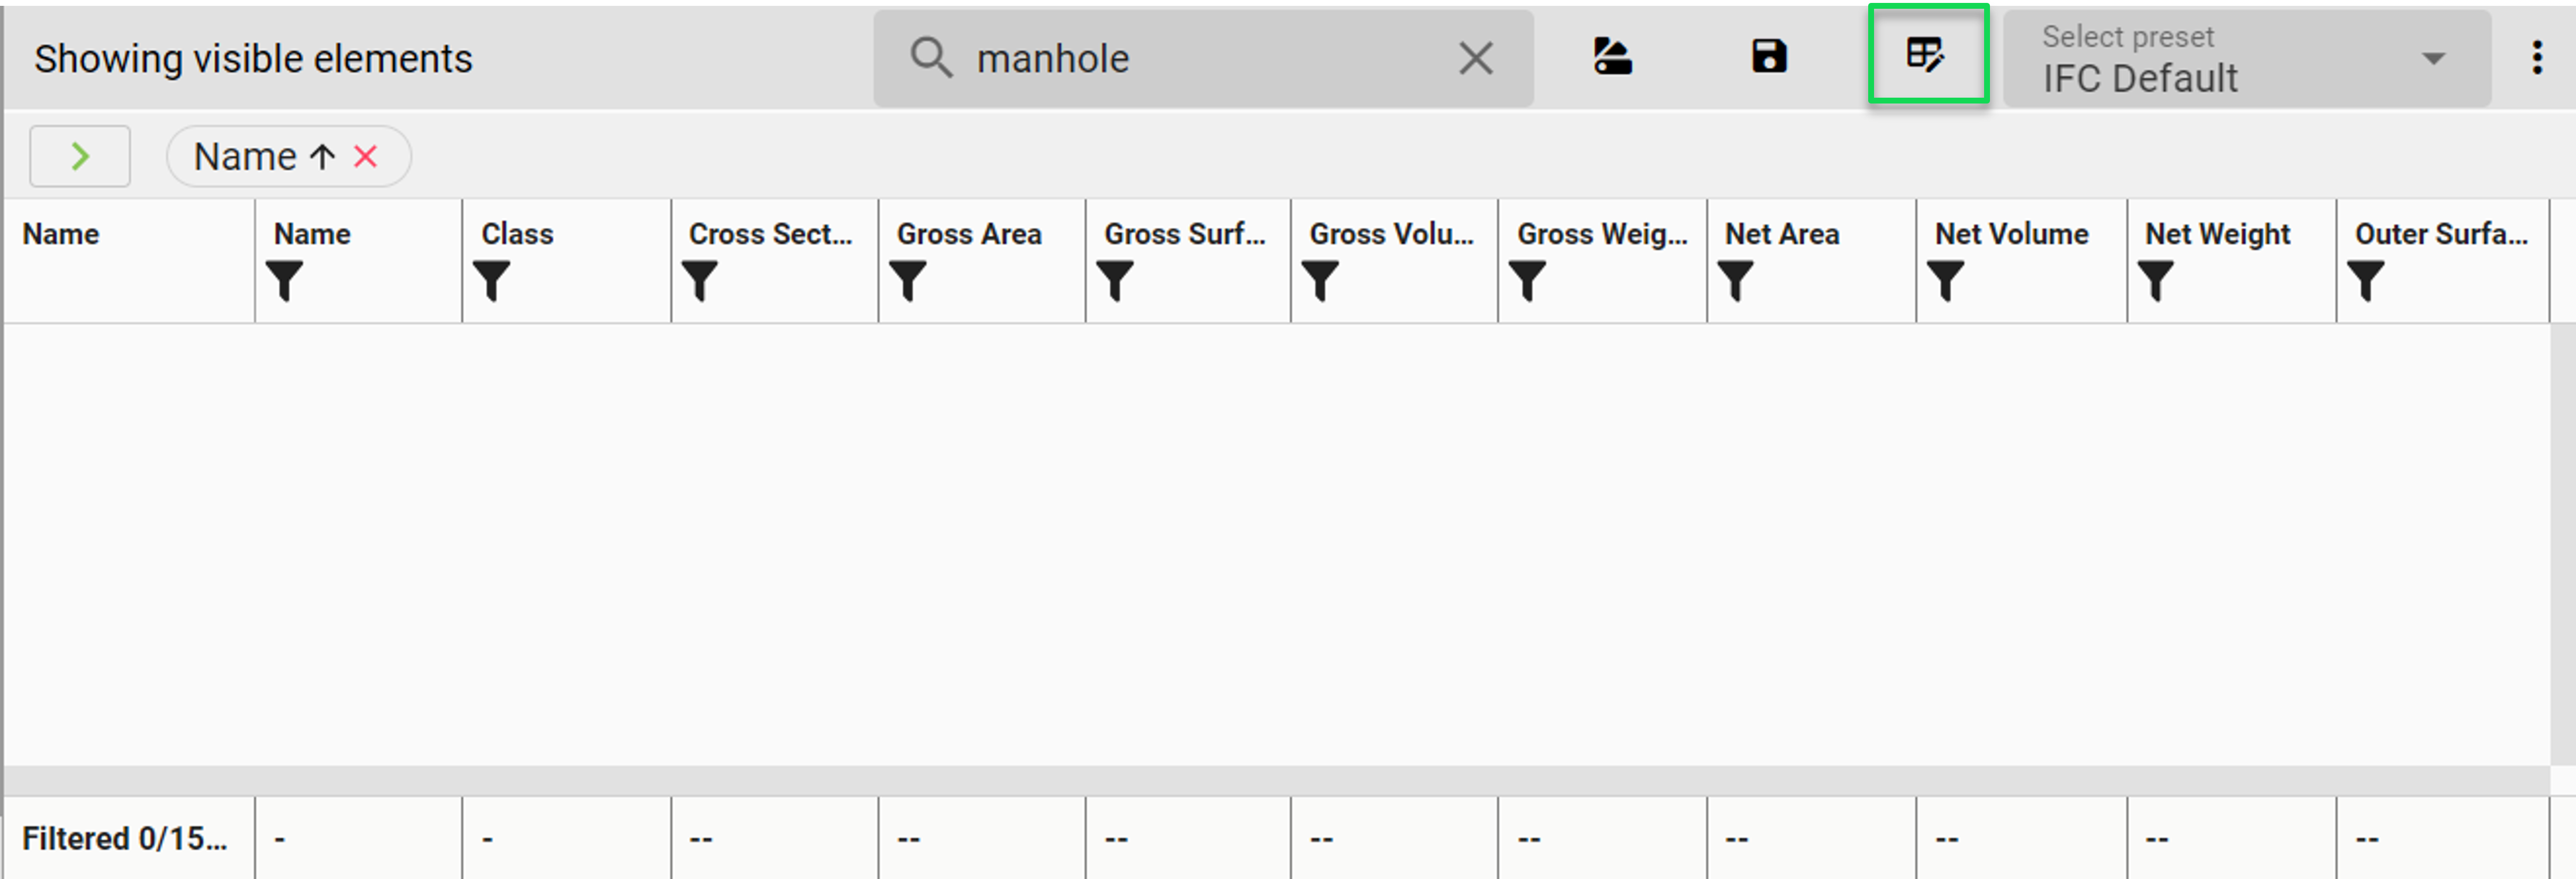The image size is (2576, 879).
Task: Clear the manhole search text
Action: [1476, 58]
